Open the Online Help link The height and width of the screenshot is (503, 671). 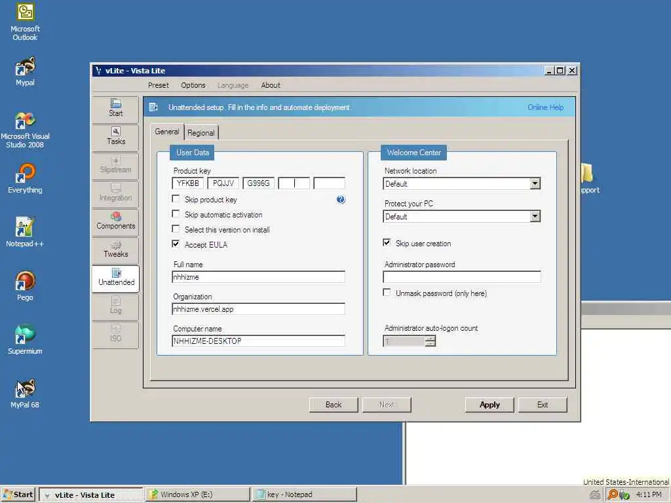[x=546, y=107]
